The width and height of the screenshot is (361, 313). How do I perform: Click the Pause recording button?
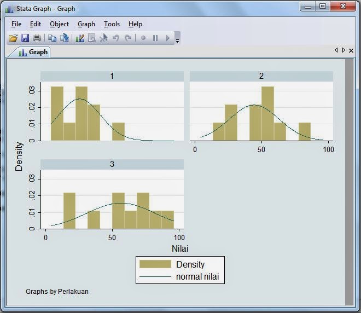[x=155, y=38]
